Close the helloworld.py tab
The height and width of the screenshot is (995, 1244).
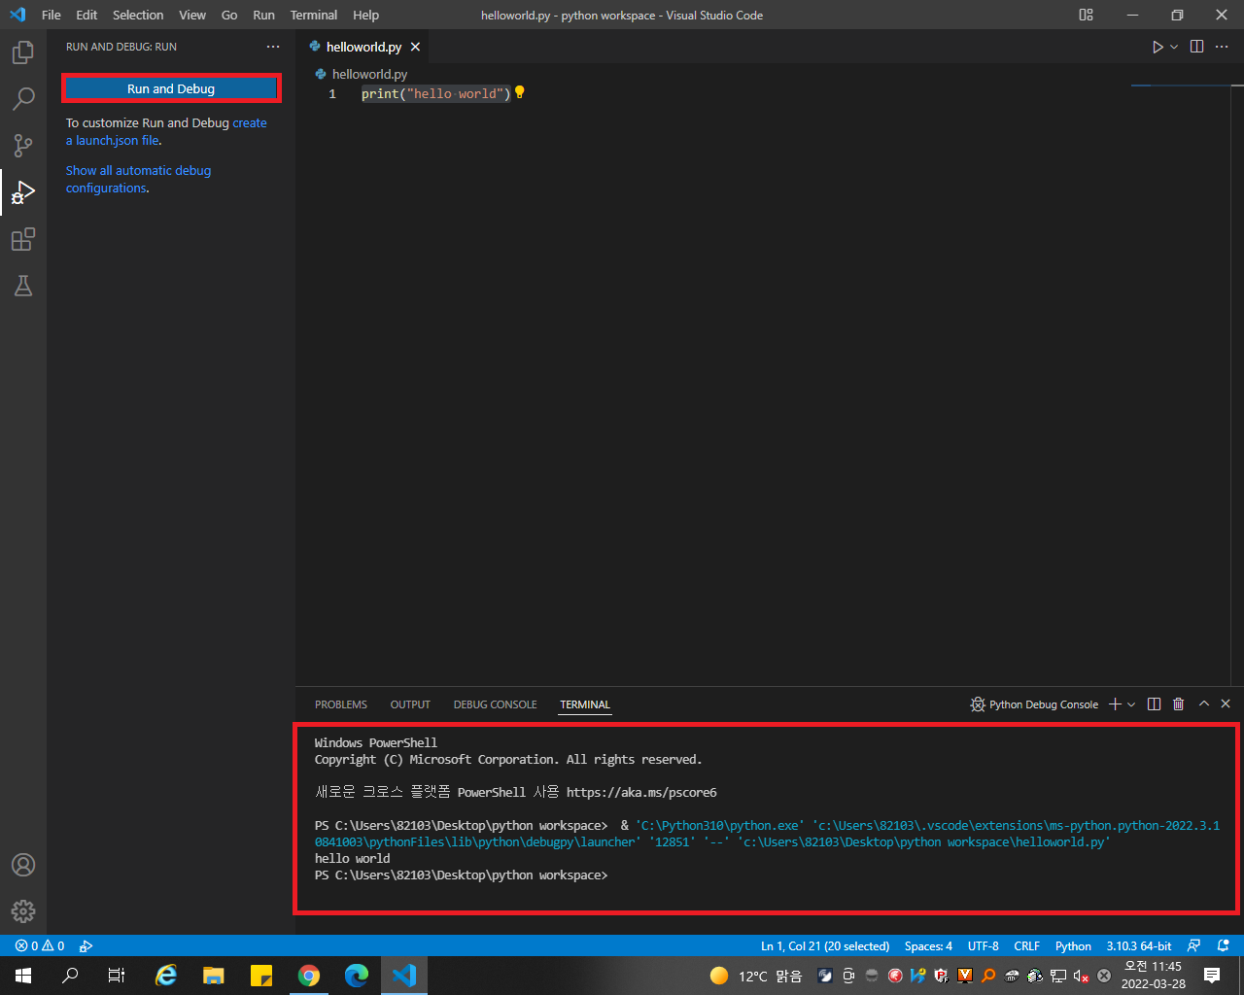pyautogui.click(x=415, y=47)
